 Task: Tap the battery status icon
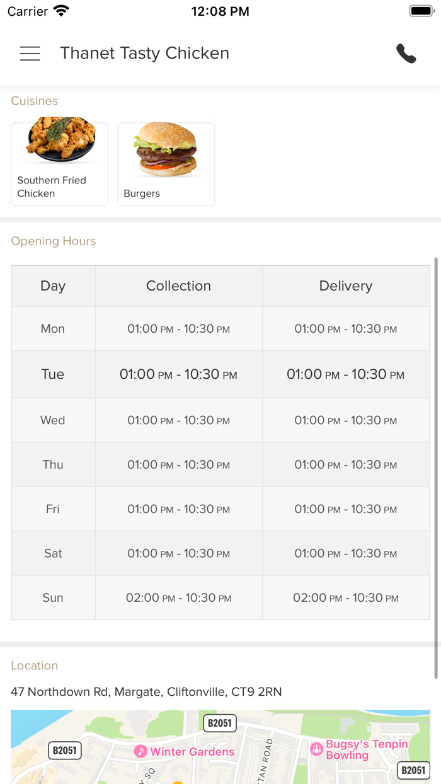pyautogui.click(x=420, y=11)
